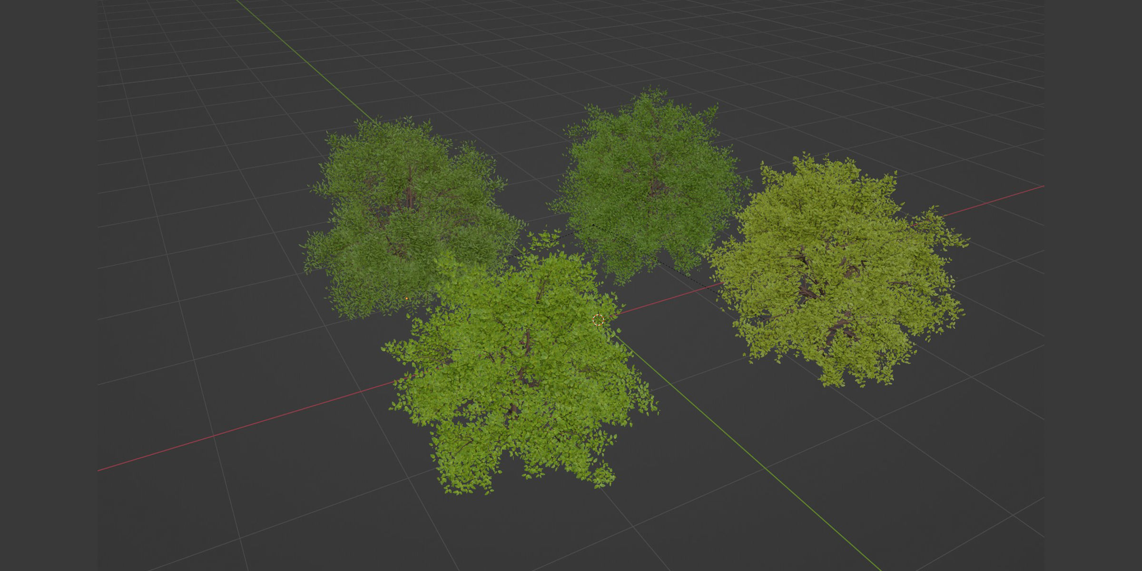Click the red-white 3D cursor crosshair
Image resolution: width=1142 pixels, height=571 pixels.
[x=598, y=320]
